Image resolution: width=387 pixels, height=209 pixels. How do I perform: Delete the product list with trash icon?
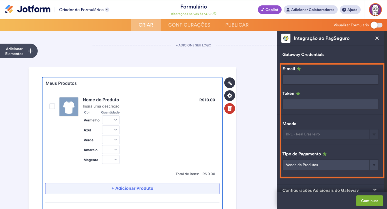click(x=230, y=108)
